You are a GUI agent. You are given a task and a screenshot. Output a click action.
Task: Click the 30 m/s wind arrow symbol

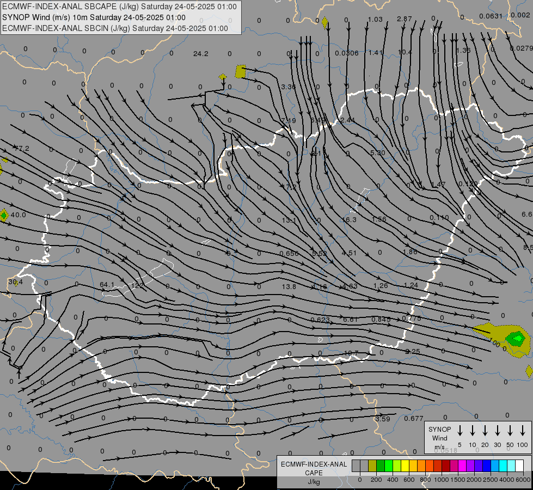coord(498,431)
